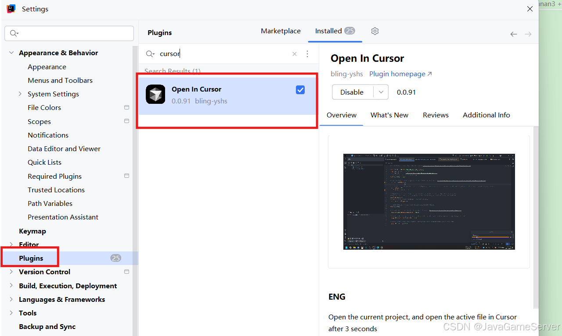Open the Keymap settings page
562x336 pixels.
pyautogui.click(x=32, y=231)
